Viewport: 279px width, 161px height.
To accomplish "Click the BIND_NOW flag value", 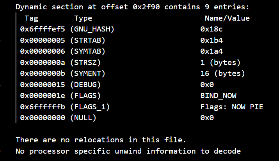I will tap(219, 96).
